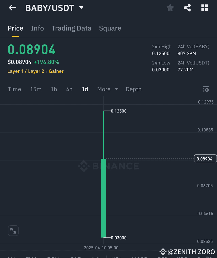Expand the chart to fullscreen

tap(13, 231)
